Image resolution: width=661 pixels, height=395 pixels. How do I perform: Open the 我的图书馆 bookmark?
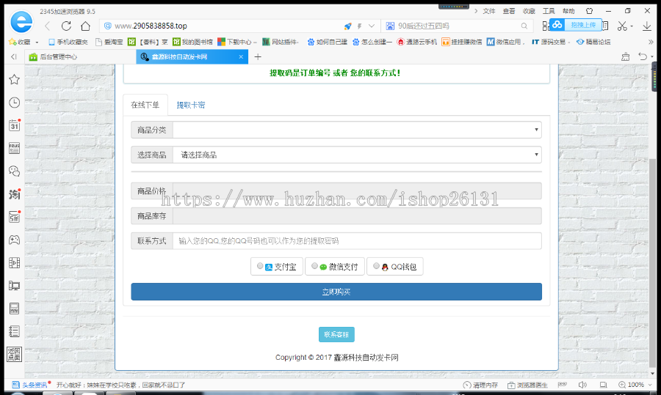[x=192, y=42]
